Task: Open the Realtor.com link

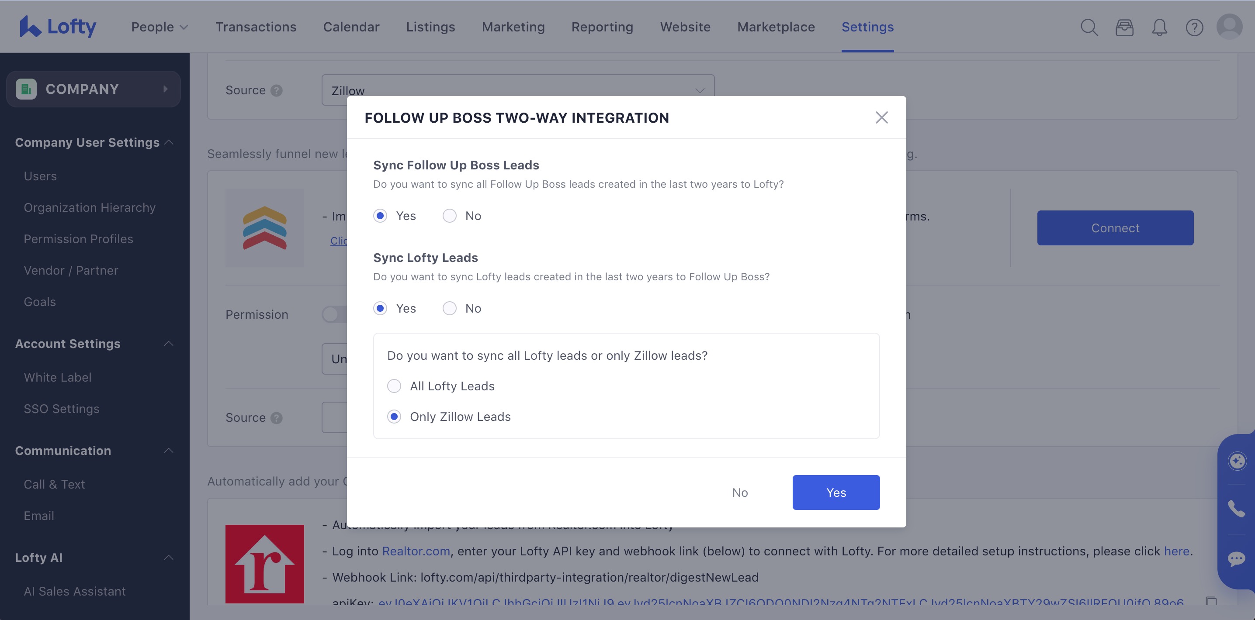Action: click(416, 551)
